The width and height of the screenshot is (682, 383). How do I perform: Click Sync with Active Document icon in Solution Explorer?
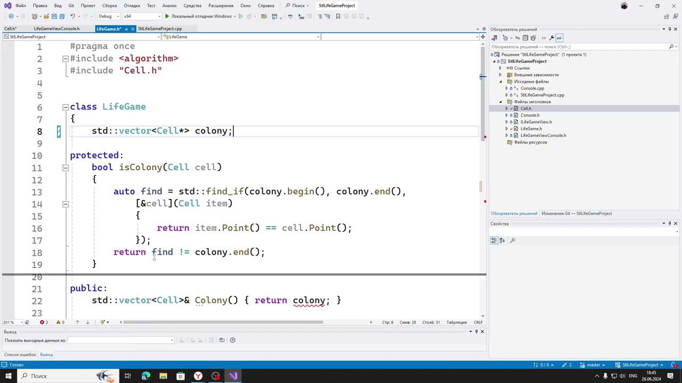click(517, 38)
